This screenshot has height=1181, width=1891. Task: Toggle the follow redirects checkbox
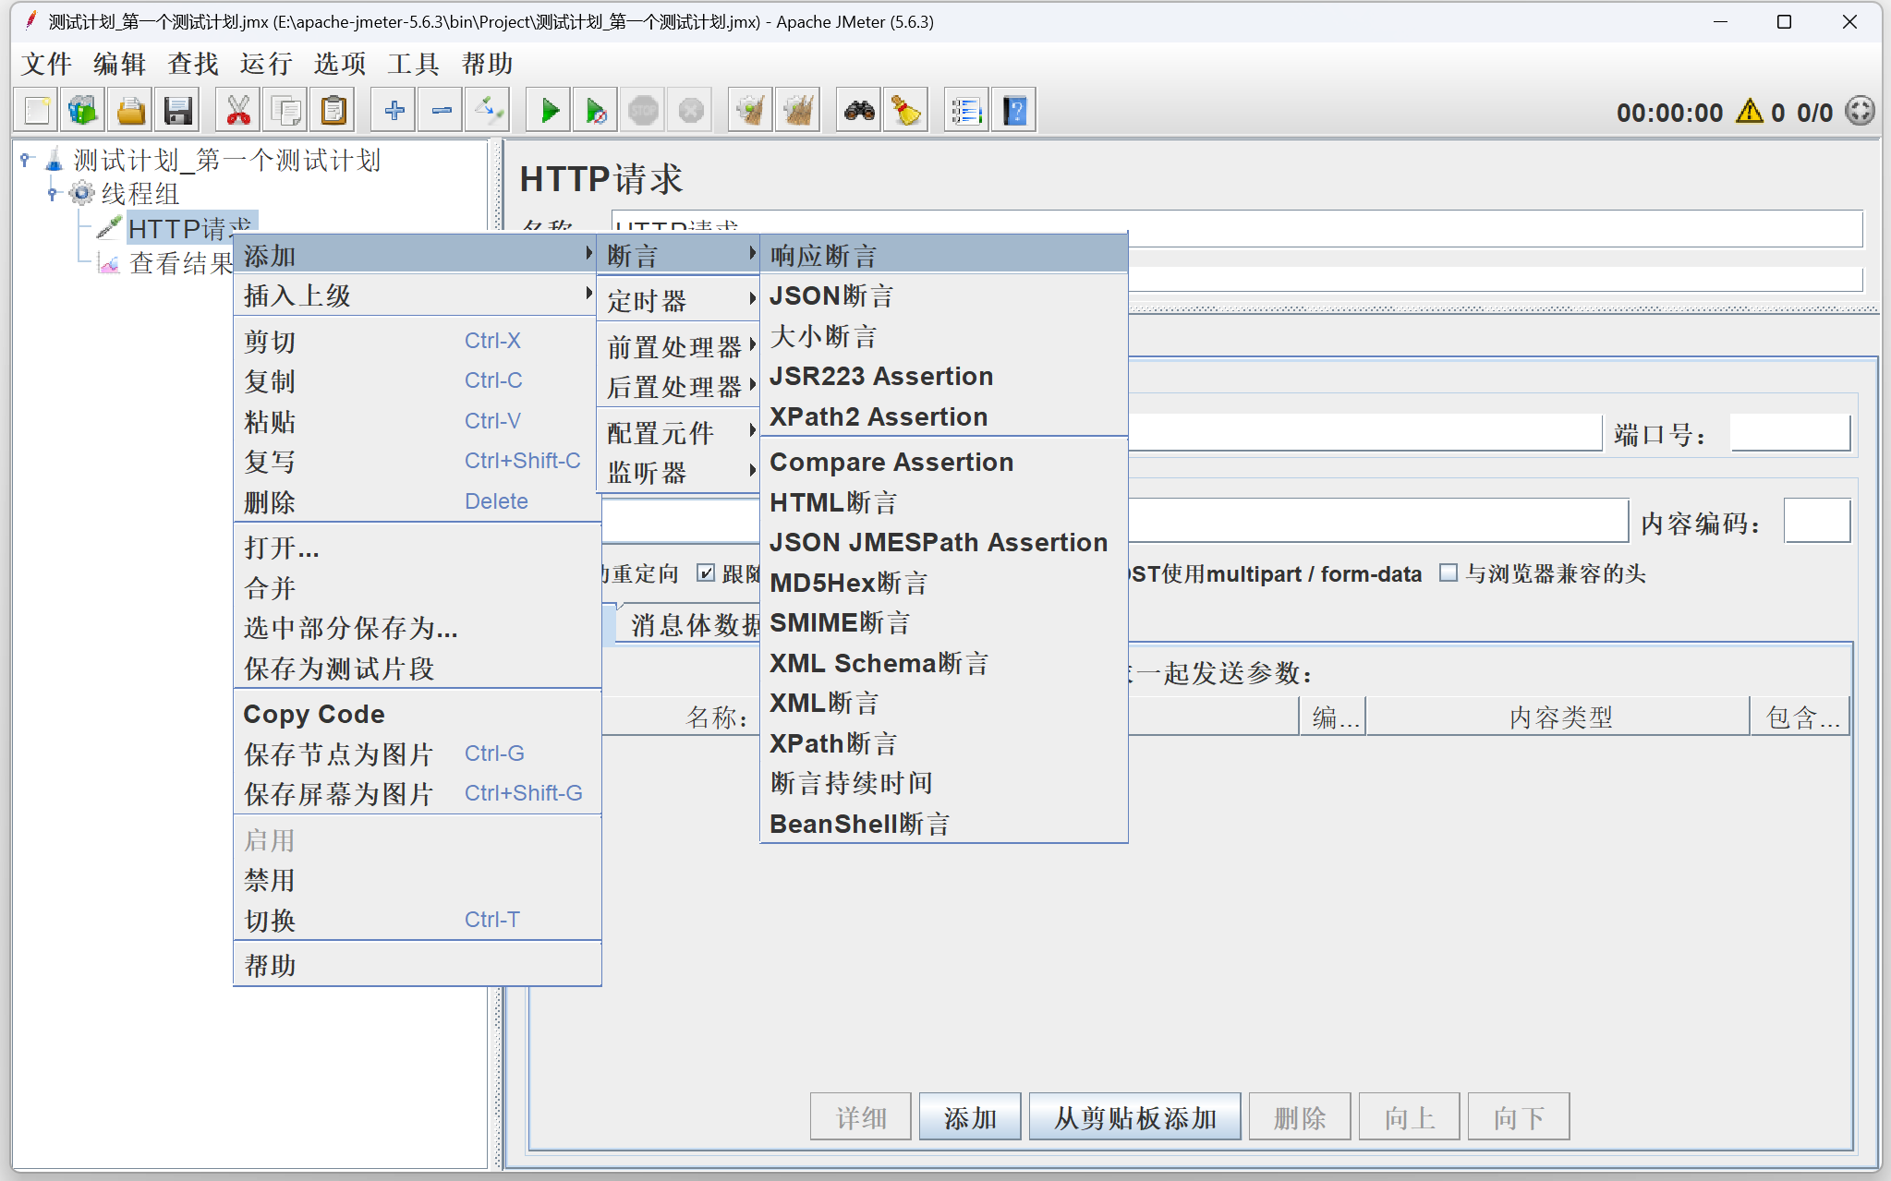pos(706,573)
